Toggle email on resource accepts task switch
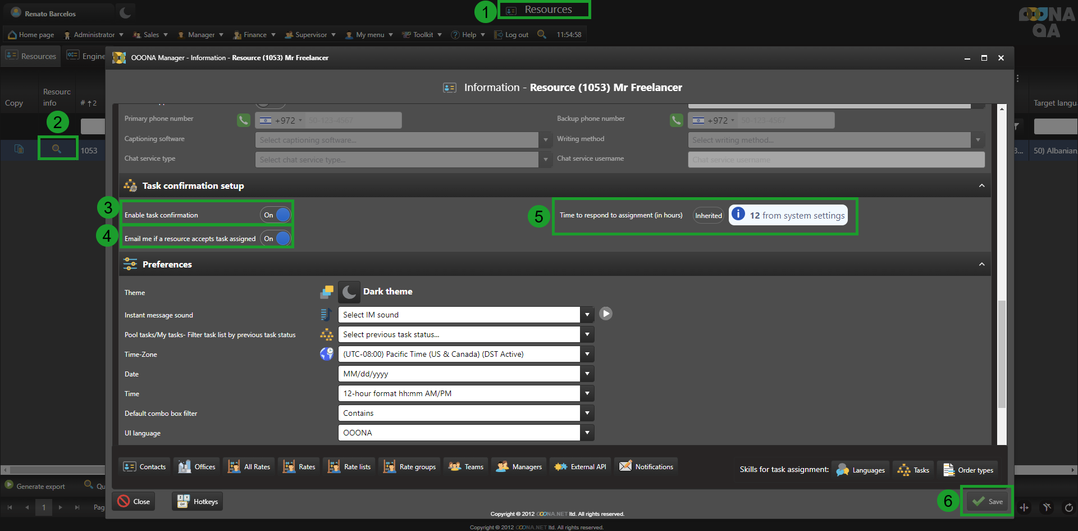 (x=276, y=239)
